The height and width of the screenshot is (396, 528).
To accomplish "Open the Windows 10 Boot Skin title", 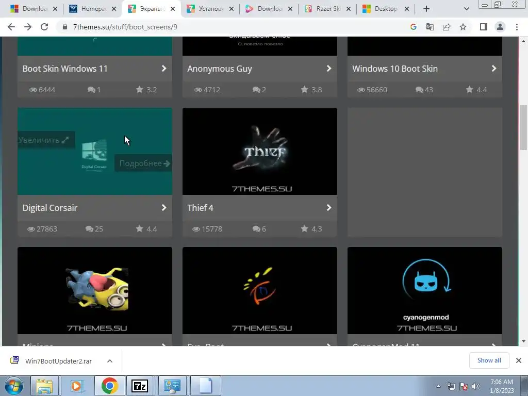I will pyautogui.click(x=395, y=69).
